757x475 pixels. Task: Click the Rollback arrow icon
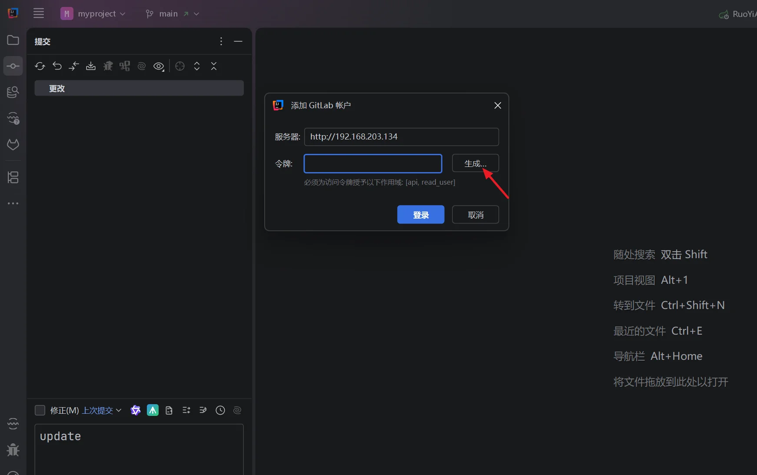point(57,66)
